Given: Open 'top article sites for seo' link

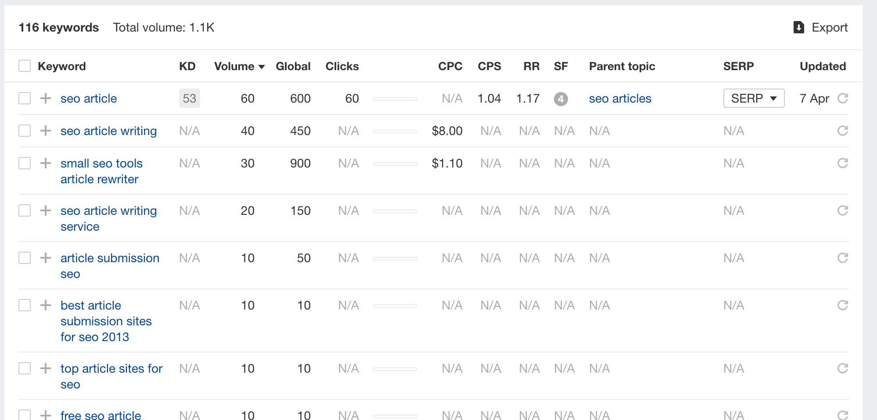Looking at the screenshot, I should tap(111, 376).
